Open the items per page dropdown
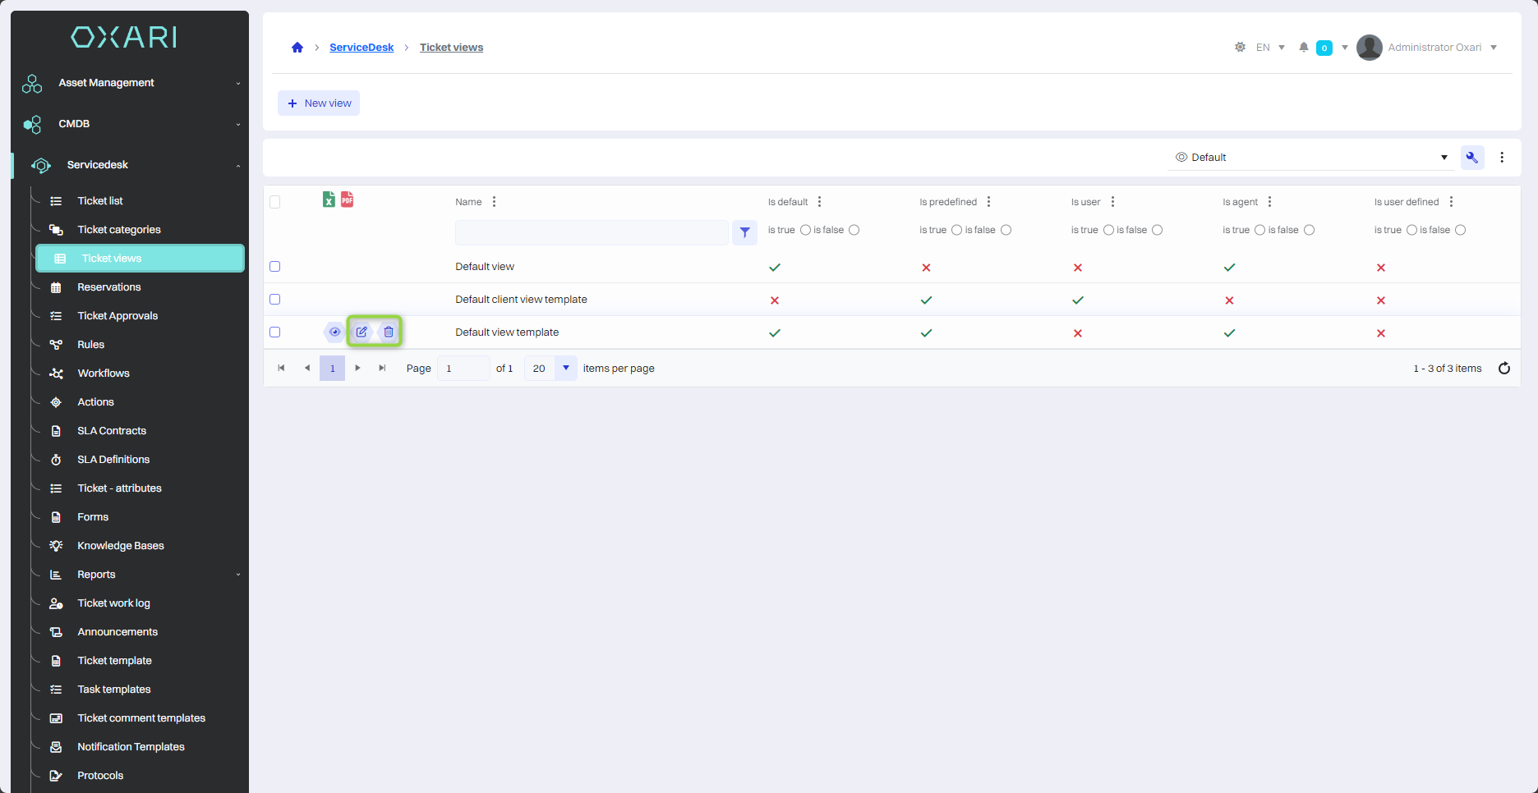 (566, 369)
